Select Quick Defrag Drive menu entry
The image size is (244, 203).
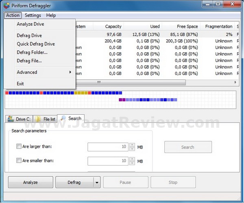(x=36, y=44)
